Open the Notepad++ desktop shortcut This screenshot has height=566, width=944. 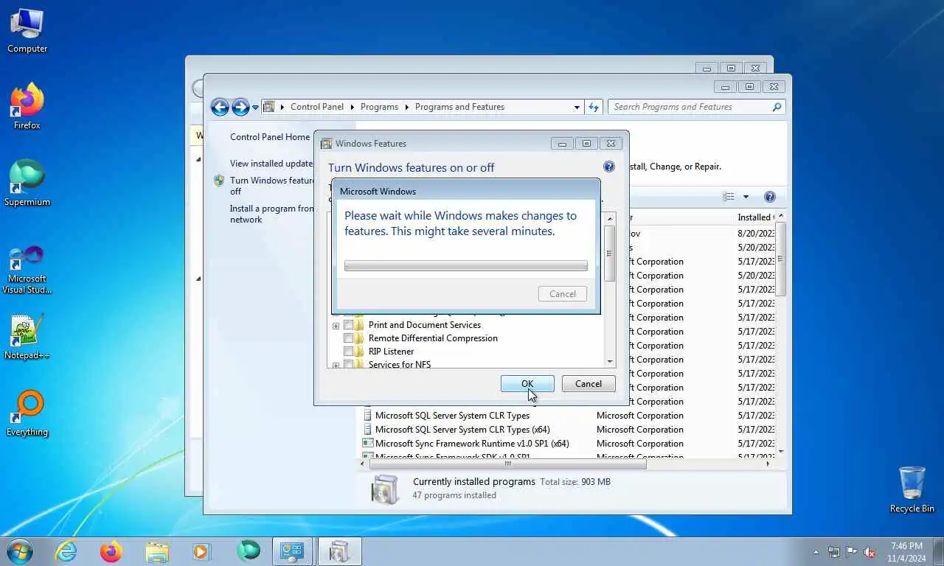coord(27,338)
